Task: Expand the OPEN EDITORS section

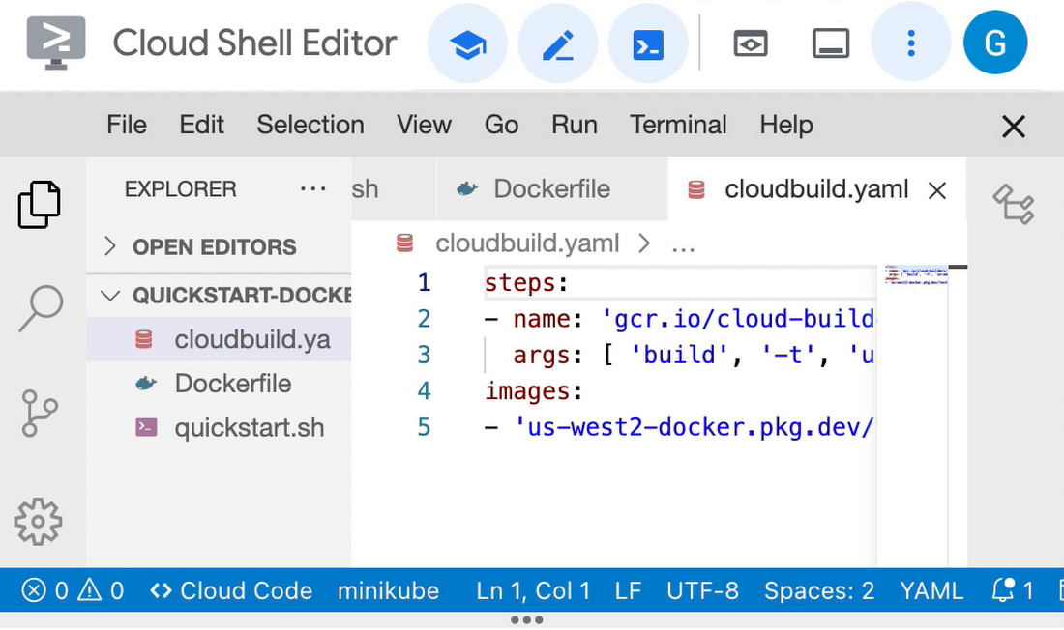Action: (219, 246)
